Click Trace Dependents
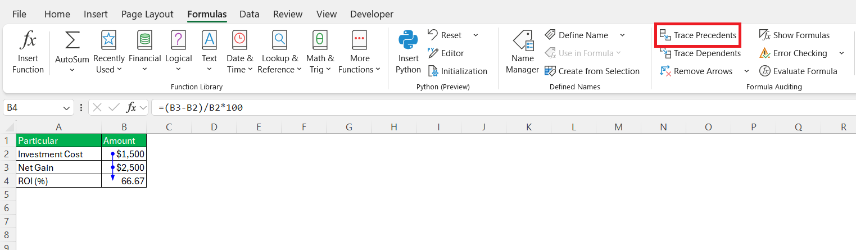The height and width of the screenshot is (250, 856). [700, 53]
